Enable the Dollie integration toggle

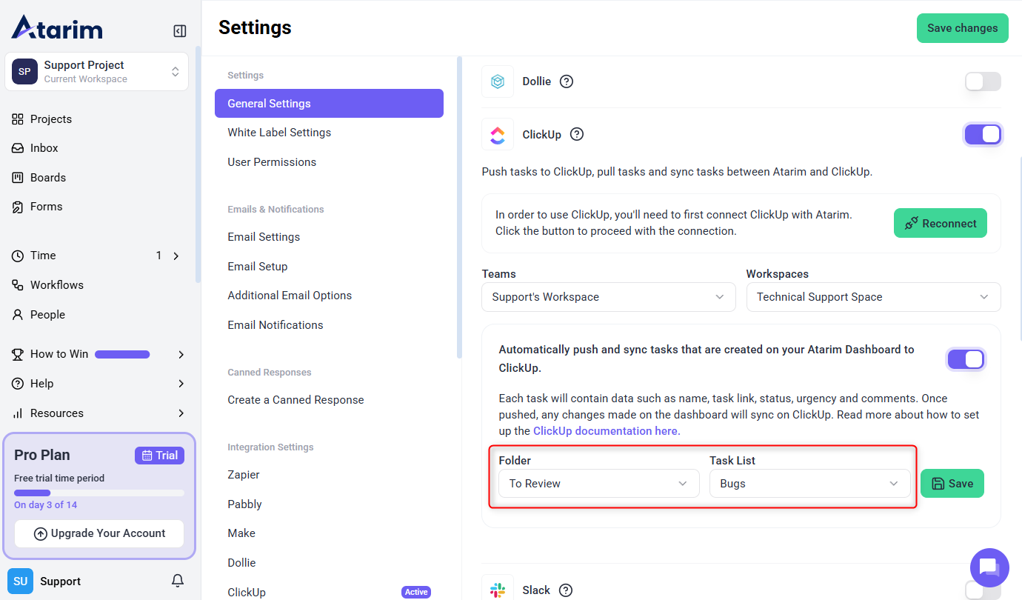983,81
